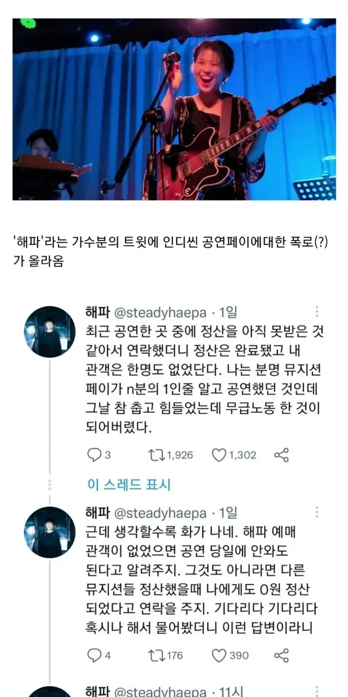Show this thread link
This screenshot has height=697, width=348.
pos(128,484)
